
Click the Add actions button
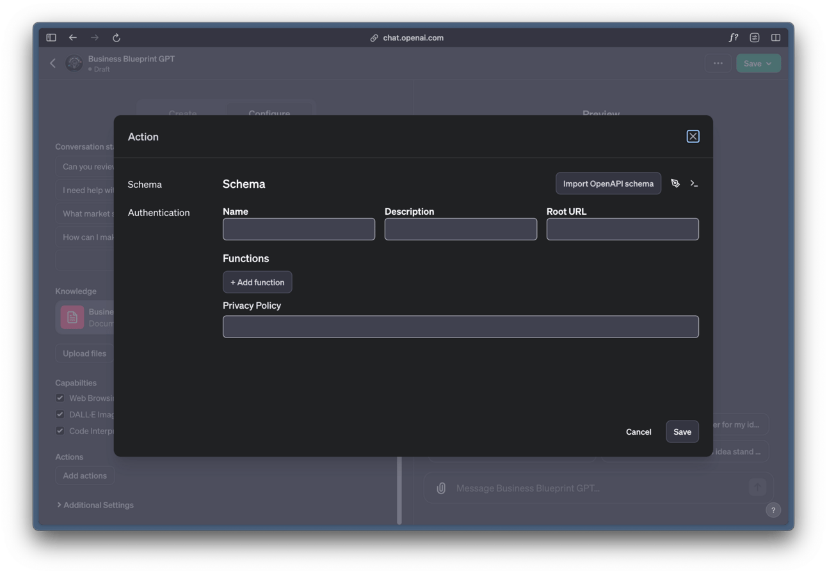coord(84,476)
